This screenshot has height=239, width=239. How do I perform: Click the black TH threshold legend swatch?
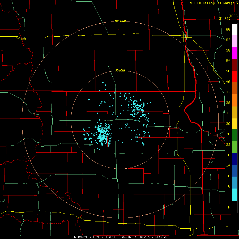pyautogui.click(x=234, y=207)
